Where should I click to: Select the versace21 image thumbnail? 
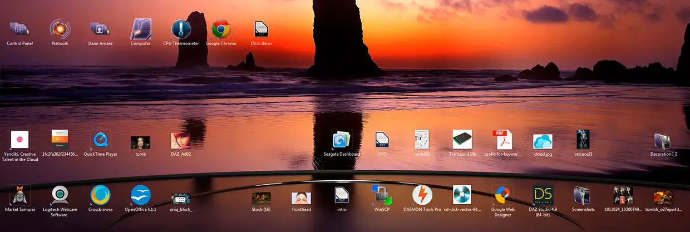tap(583, 140)
